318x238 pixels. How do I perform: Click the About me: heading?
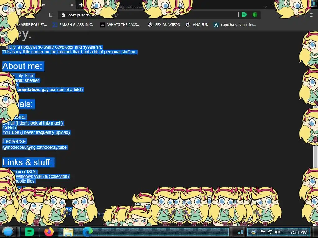tap(22, 66)
